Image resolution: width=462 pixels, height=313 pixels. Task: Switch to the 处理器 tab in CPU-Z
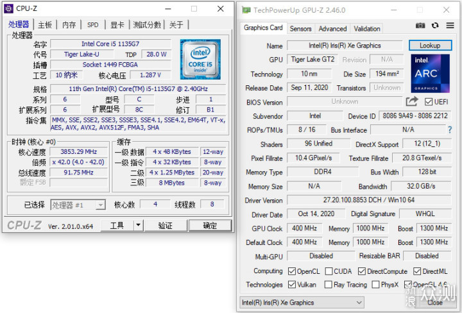point(19,24)
